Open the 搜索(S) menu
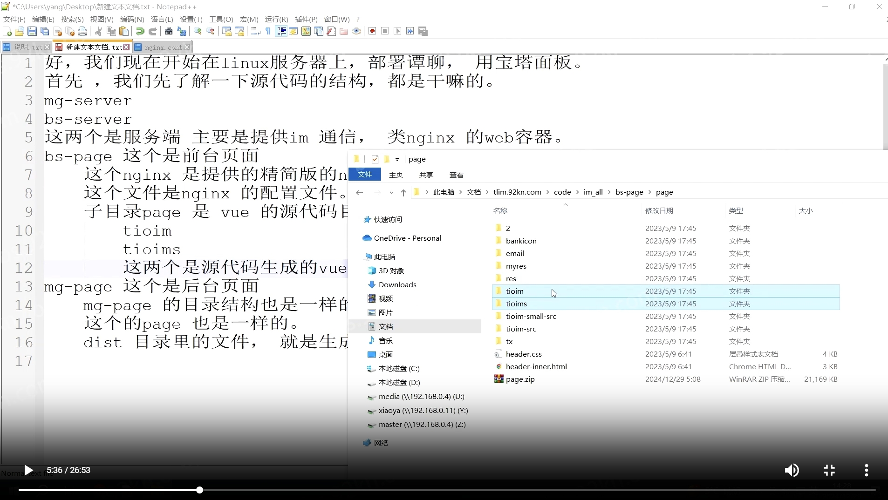 point(72,19)
